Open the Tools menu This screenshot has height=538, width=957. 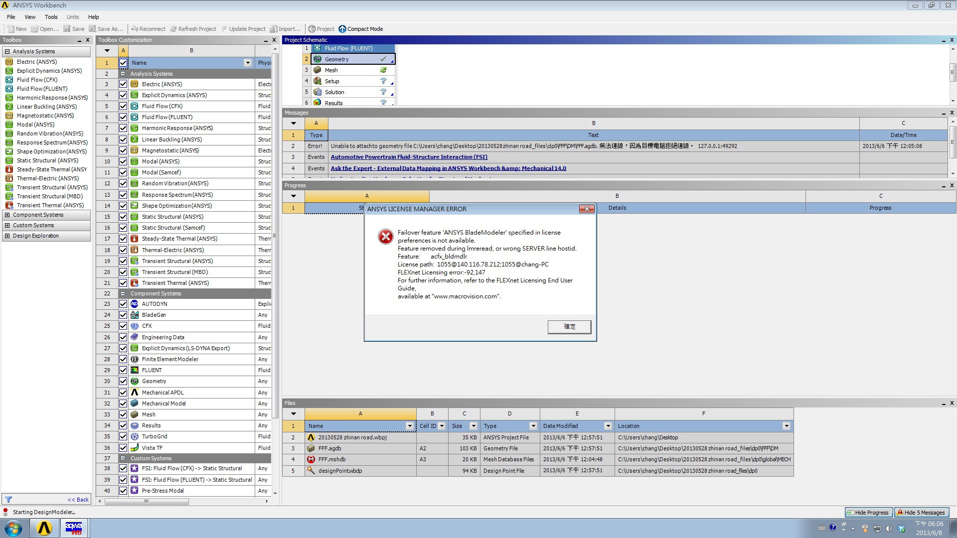tap(51, 17)
